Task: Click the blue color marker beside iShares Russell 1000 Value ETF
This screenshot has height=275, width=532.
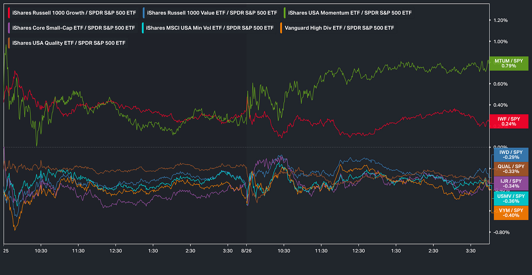Action: (x=144, y=13)
